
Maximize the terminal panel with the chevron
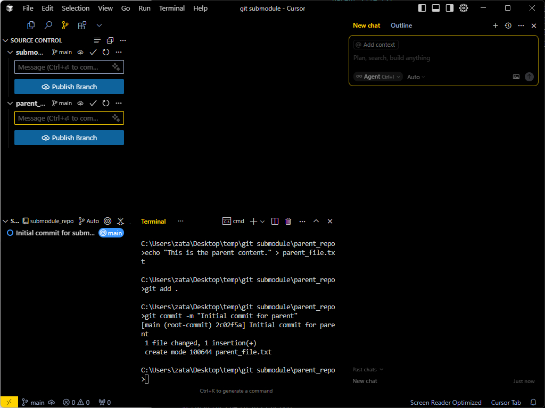[316, 221]
